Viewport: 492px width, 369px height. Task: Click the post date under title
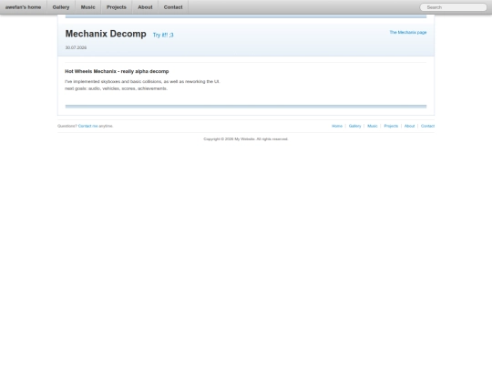tap(76, 47)
